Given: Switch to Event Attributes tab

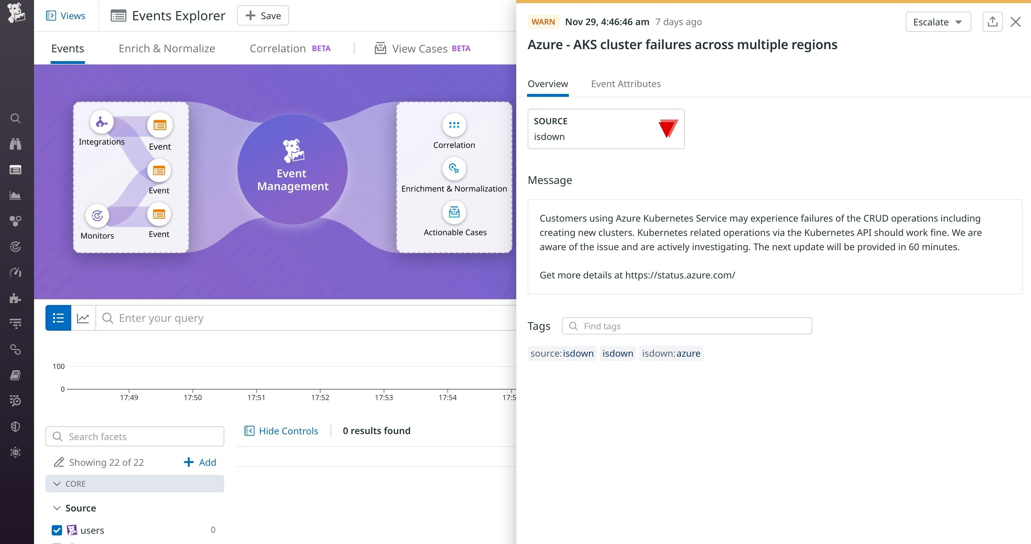Looking at the screenshot, I should click(625, 84).
